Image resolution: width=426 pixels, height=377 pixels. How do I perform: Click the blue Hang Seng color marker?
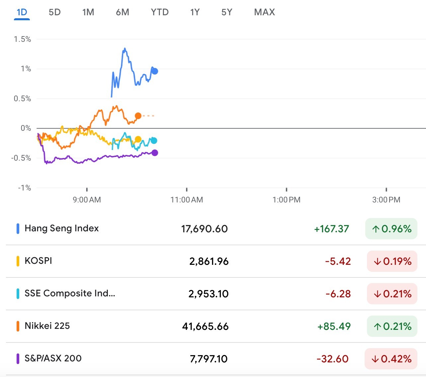[18, 229]
